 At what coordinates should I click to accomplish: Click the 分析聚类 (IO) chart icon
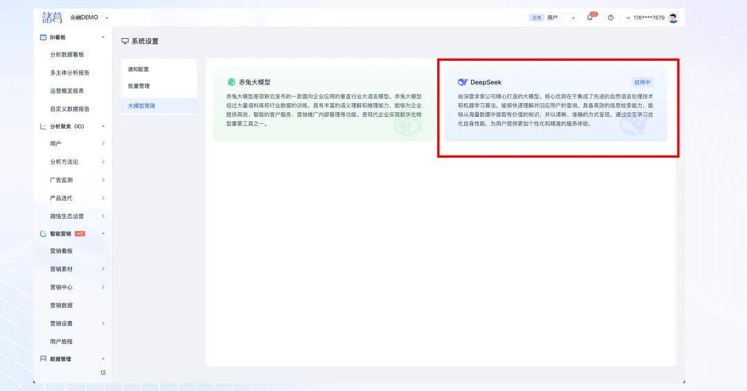44,127
